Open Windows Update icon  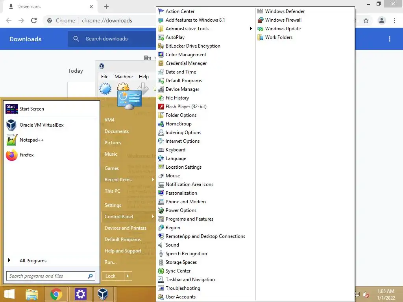[261, 28]
